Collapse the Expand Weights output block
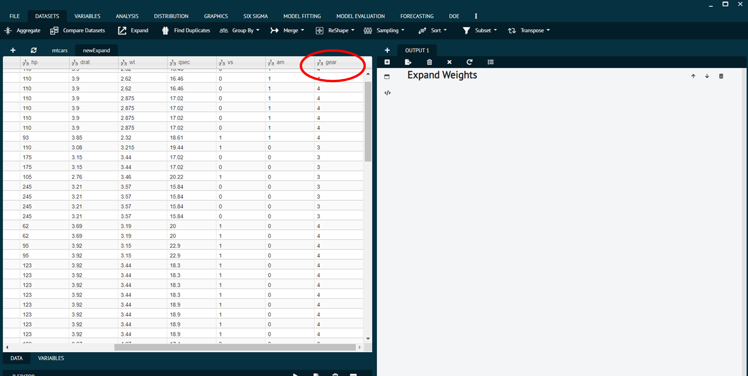This screenshot has height=376, width=748. coord(387,77)
